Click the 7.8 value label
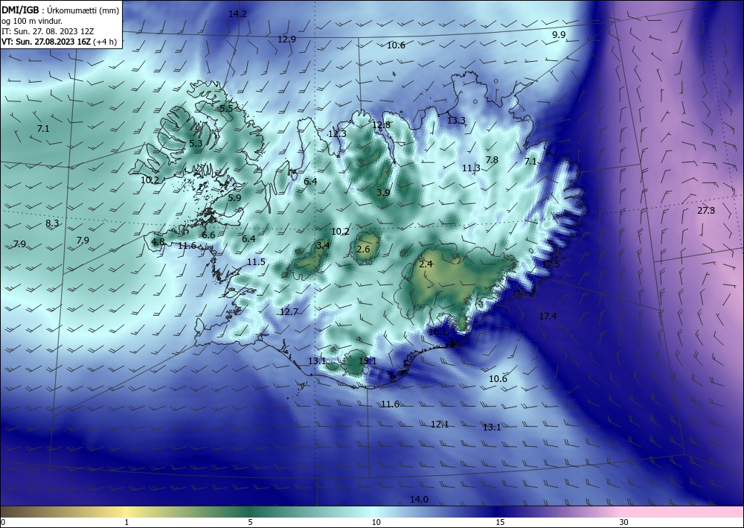 (492, 160)
